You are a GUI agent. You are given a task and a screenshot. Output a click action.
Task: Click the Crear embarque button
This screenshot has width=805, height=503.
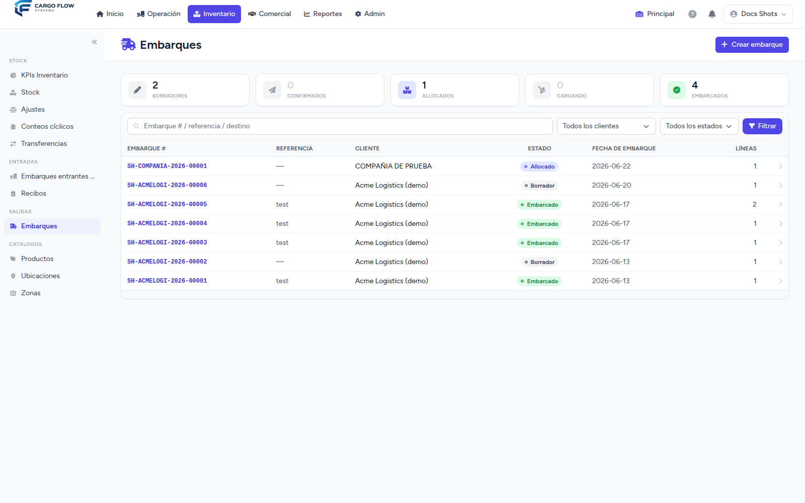[752, 45]
